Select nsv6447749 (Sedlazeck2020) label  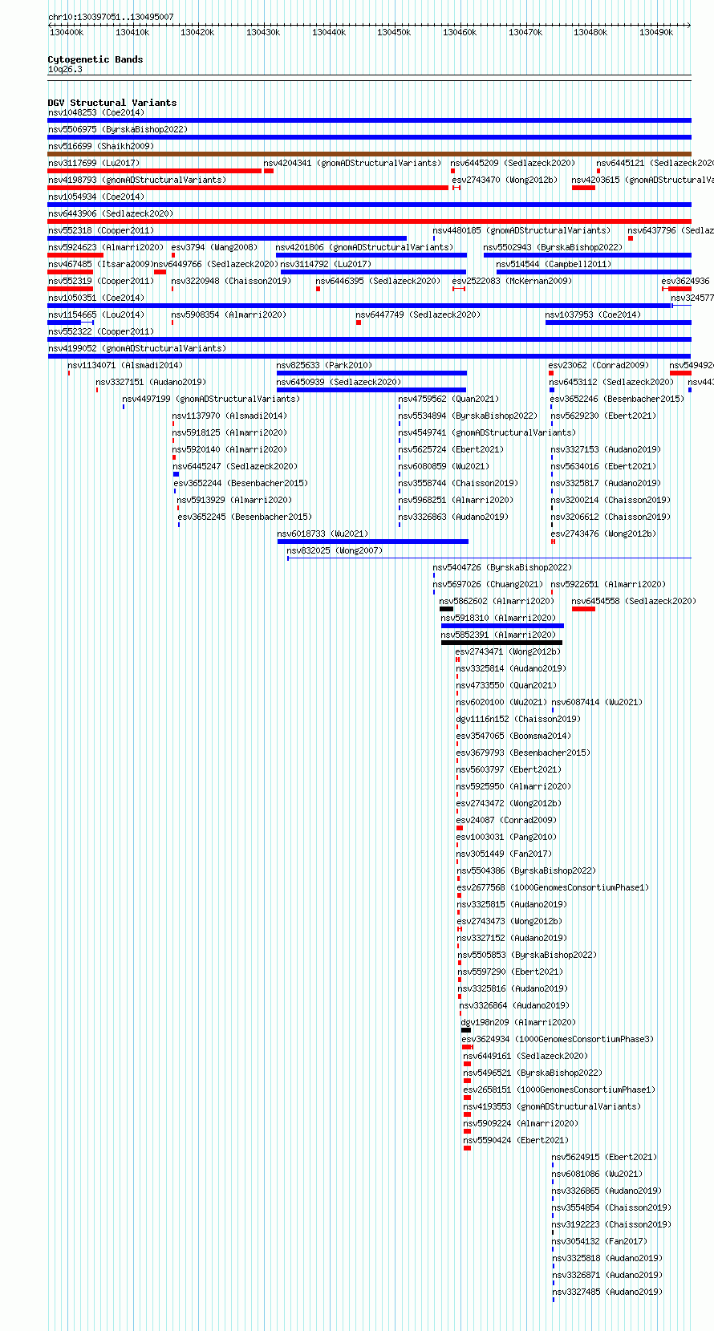pyautogui.click(x=419, y=314)
